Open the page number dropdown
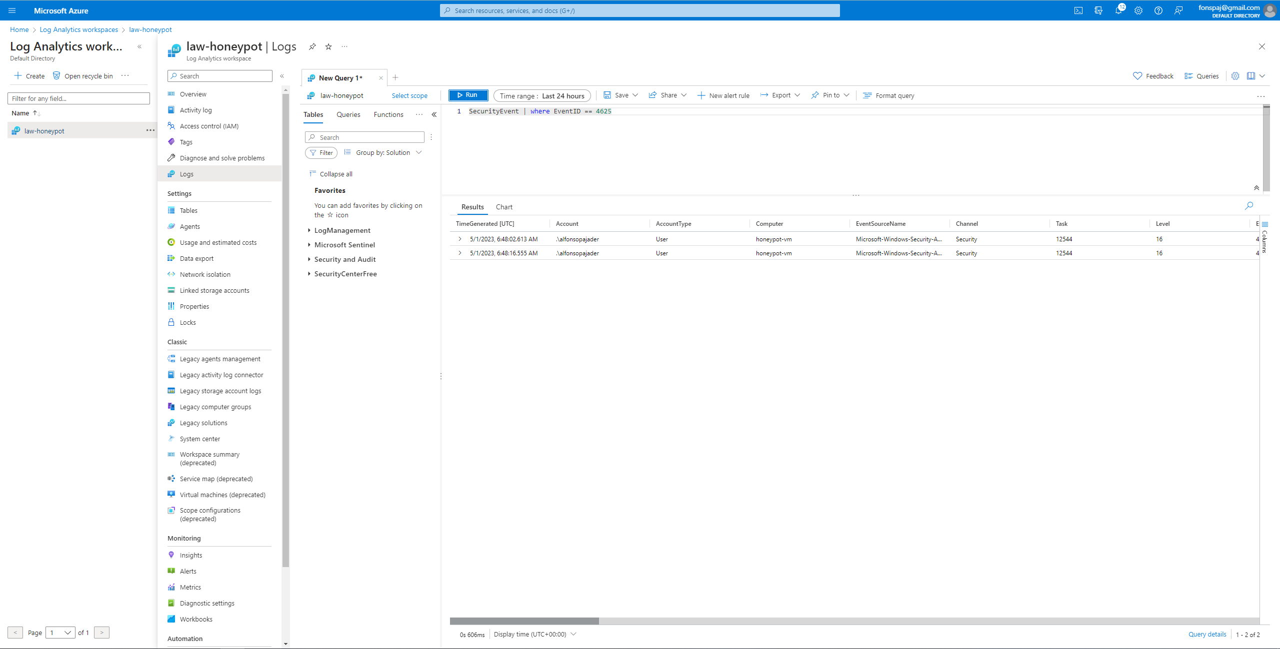The width and height of the screenshot is (1280, 649). tap(60, 633)
